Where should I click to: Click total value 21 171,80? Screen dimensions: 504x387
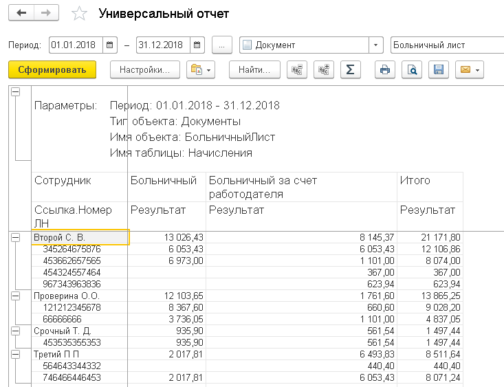click(x=441, y=238)
